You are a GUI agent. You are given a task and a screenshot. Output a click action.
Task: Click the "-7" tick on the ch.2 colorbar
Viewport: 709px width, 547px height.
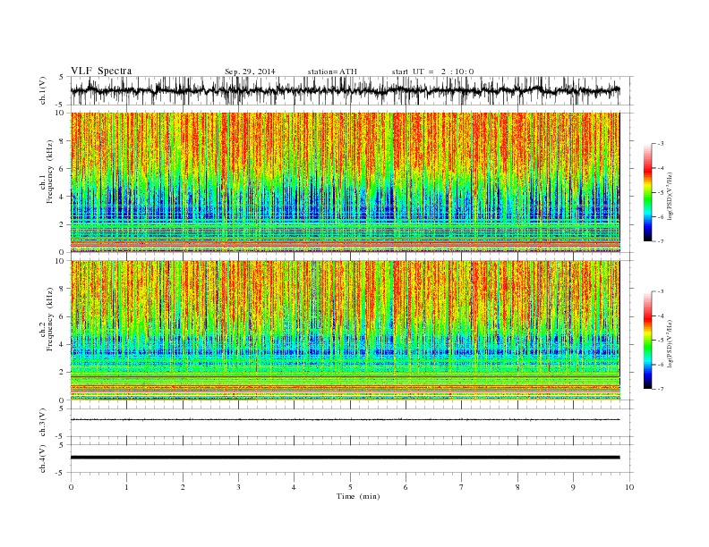[661, 389]
